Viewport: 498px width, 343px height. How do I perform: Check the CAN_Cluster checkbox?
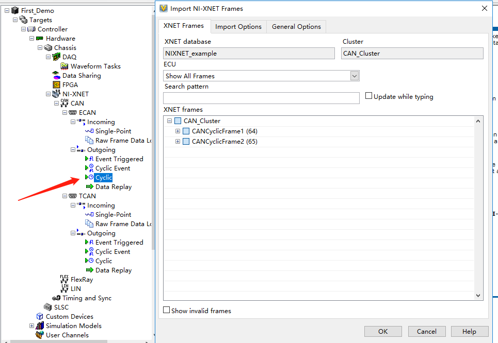[178, 121]
